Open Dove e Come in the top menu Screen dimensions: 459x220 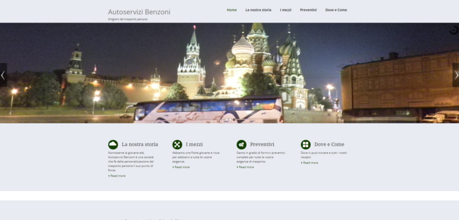336,10
